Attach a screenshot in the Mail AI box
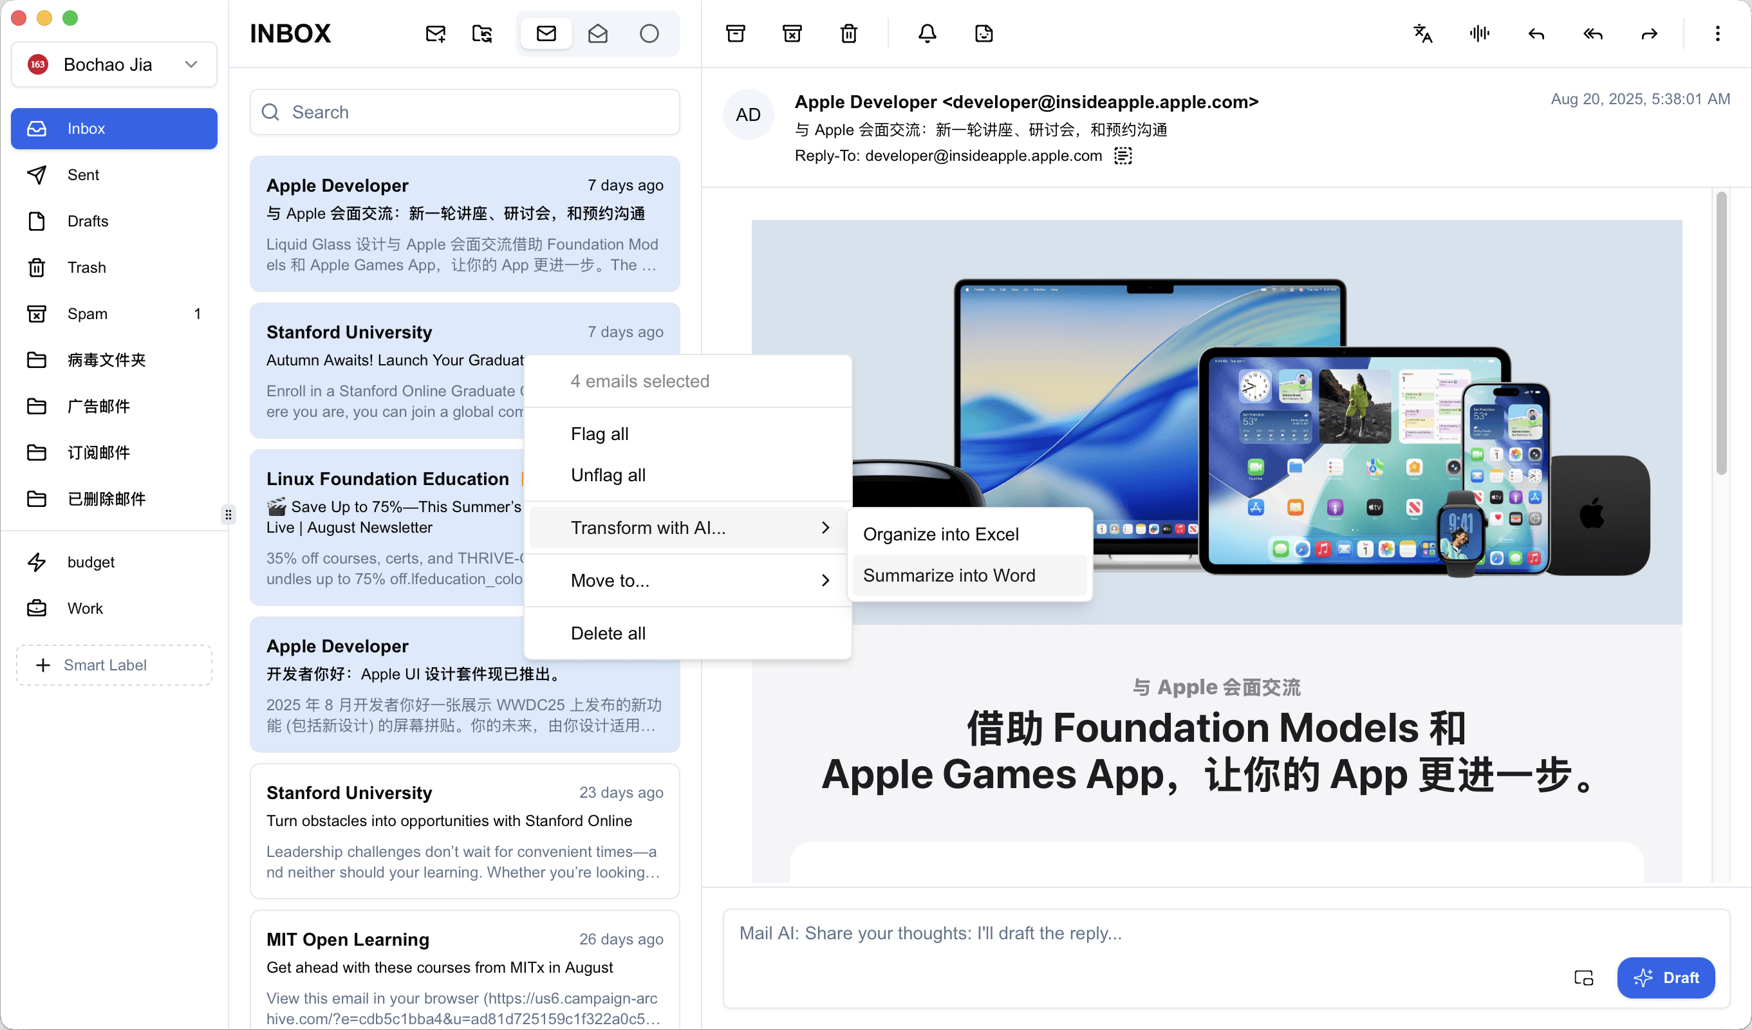Viewport: 1752px width, 1030px height. (1583, 977)
